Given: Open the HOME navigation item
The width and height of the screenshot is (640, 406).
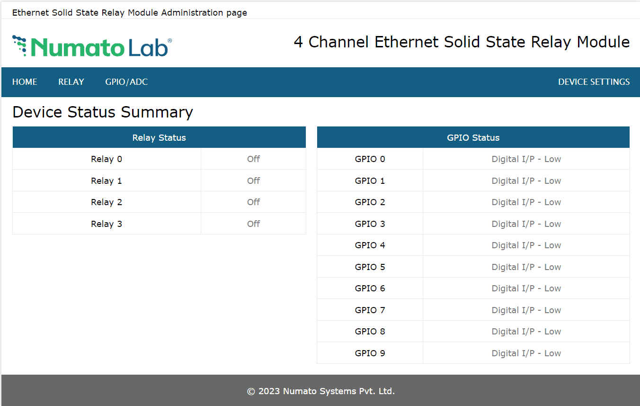Looking at the screenshot, I should tap(25, 82).
